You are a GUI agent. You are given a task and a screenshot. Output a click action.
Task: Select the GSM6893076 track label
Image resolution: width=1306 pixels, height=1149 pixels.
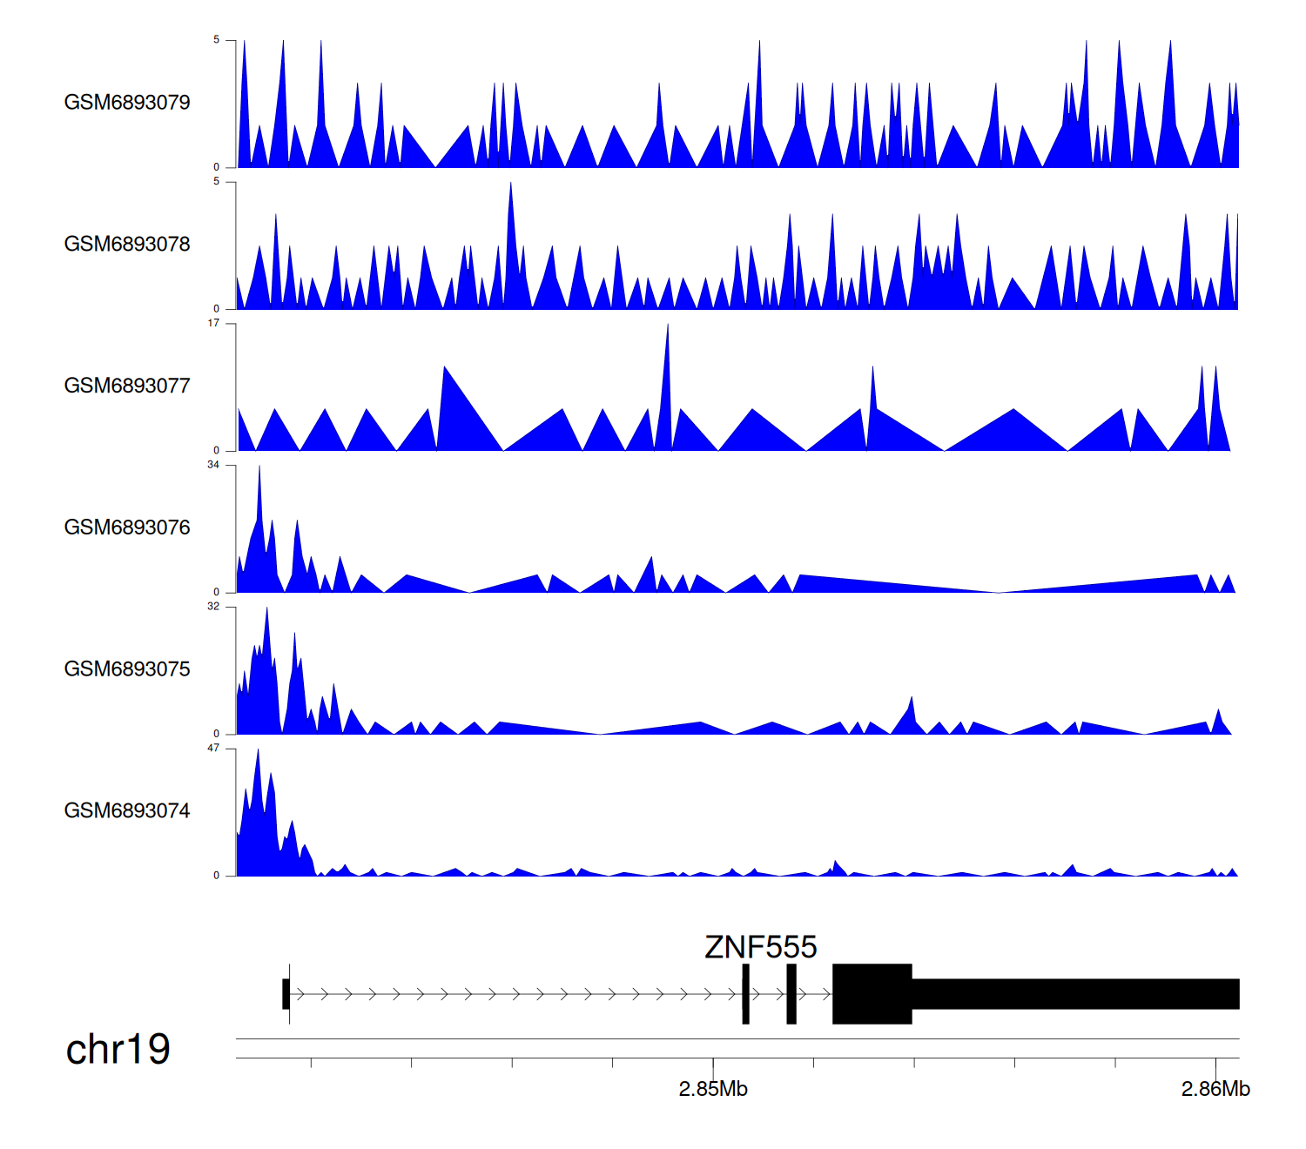coord(127,527)
